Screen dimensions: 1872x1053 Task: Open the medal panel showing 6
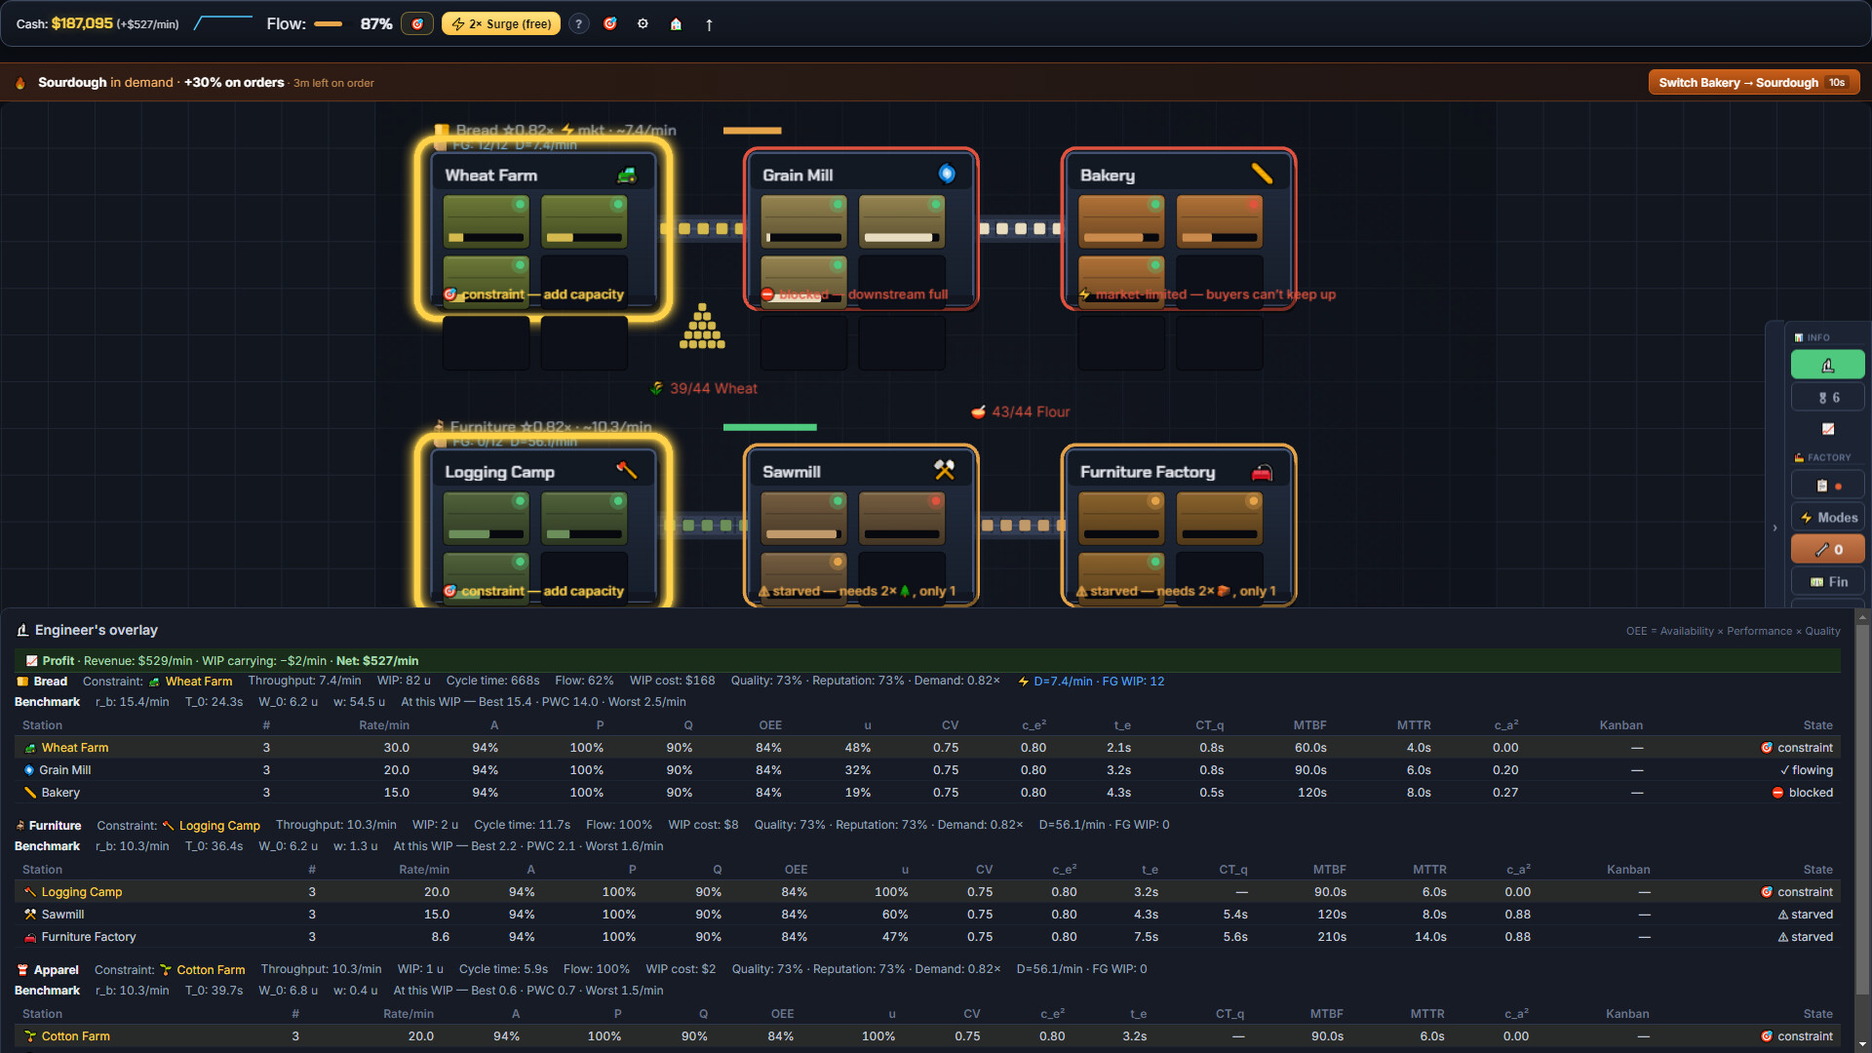pyautogui.click(x=1827, y=397)
